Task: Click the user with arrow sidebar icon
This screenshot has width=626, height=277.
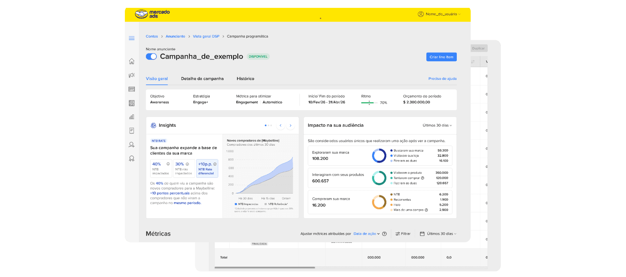Action: click(x=132, y=145)
